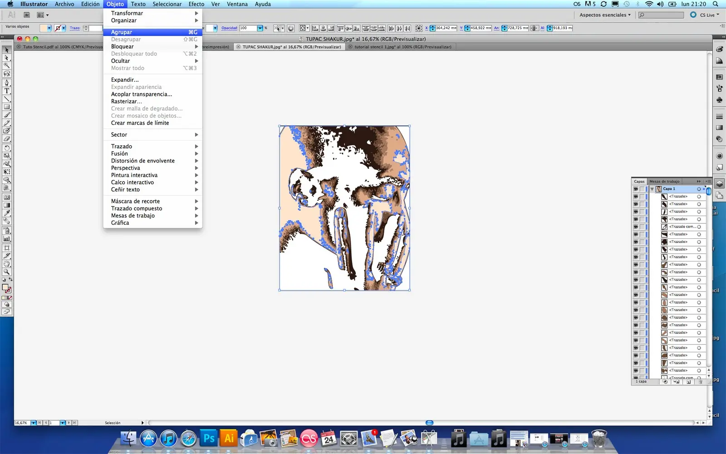Image resolution: width=726 pixels, height=454 pixels.
Task: Click the search field in application bar
Action: click(661, 15)
